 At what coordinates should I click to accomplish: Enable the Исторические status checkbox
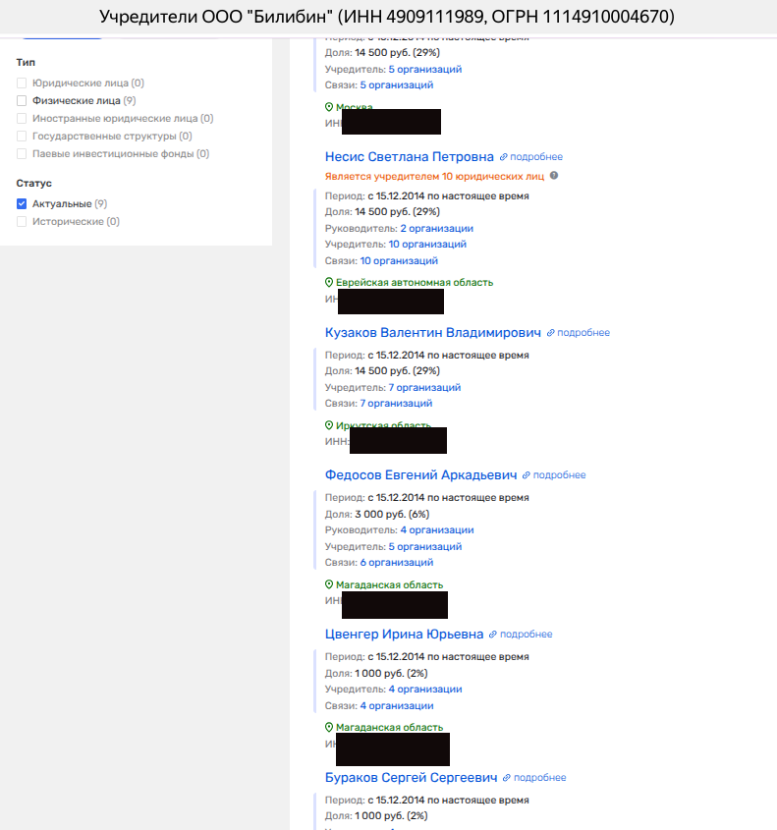pyautogui.click(x=22, y=221)
